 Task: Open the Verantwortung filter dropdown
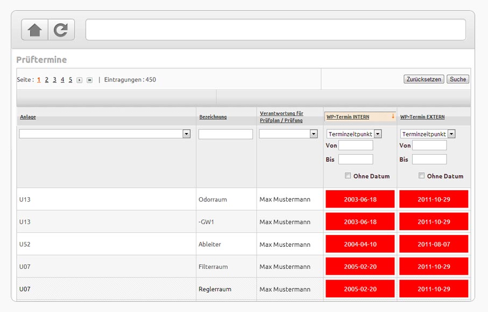point(314,134)
